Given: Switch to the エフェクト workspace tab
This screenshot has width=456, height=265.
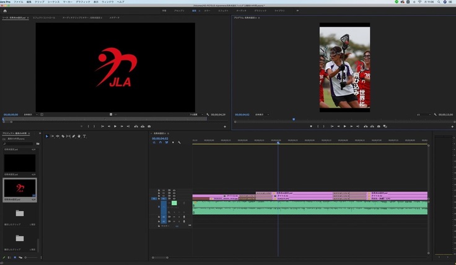Looking at the screenshot, I should [x=223, y=11].
